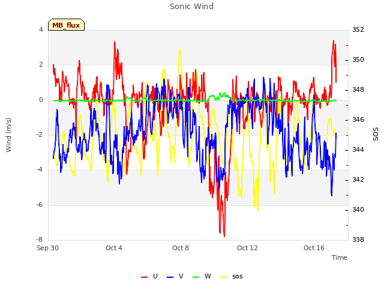Select the W legend label
This screenshot has height=288, width=384.
208,276
